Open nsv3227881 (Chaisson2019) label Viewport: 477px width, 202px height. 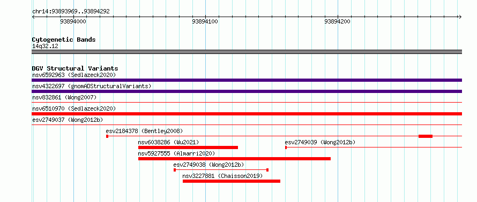click(x=222, y=176)
